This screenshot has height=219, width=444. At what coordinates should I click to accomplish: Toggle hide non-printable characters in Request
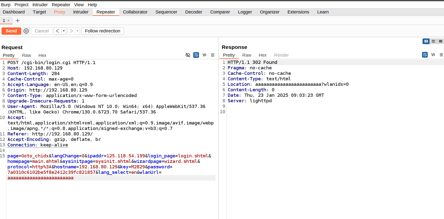pos(188,55)
